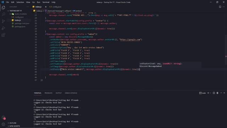
Task: Click last 'Logged in: Checks test bot' terminal line
Action: [48, 124]
